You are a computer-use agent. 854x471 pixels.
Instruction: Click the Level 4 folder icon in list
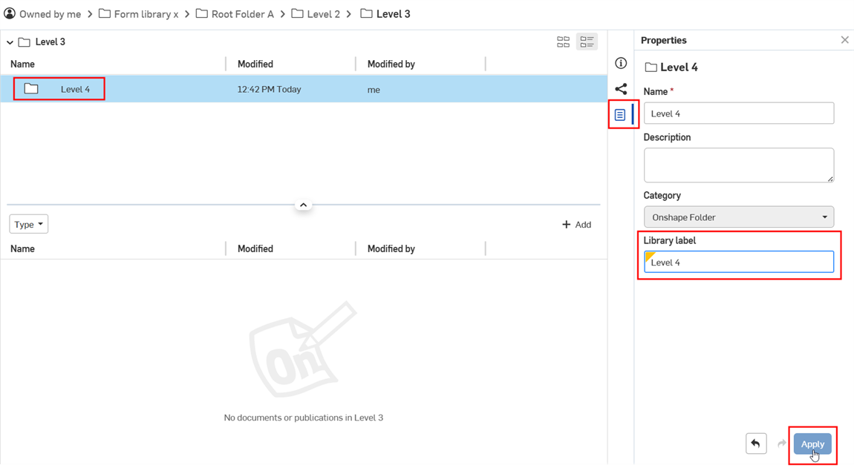tap(31, 89)
